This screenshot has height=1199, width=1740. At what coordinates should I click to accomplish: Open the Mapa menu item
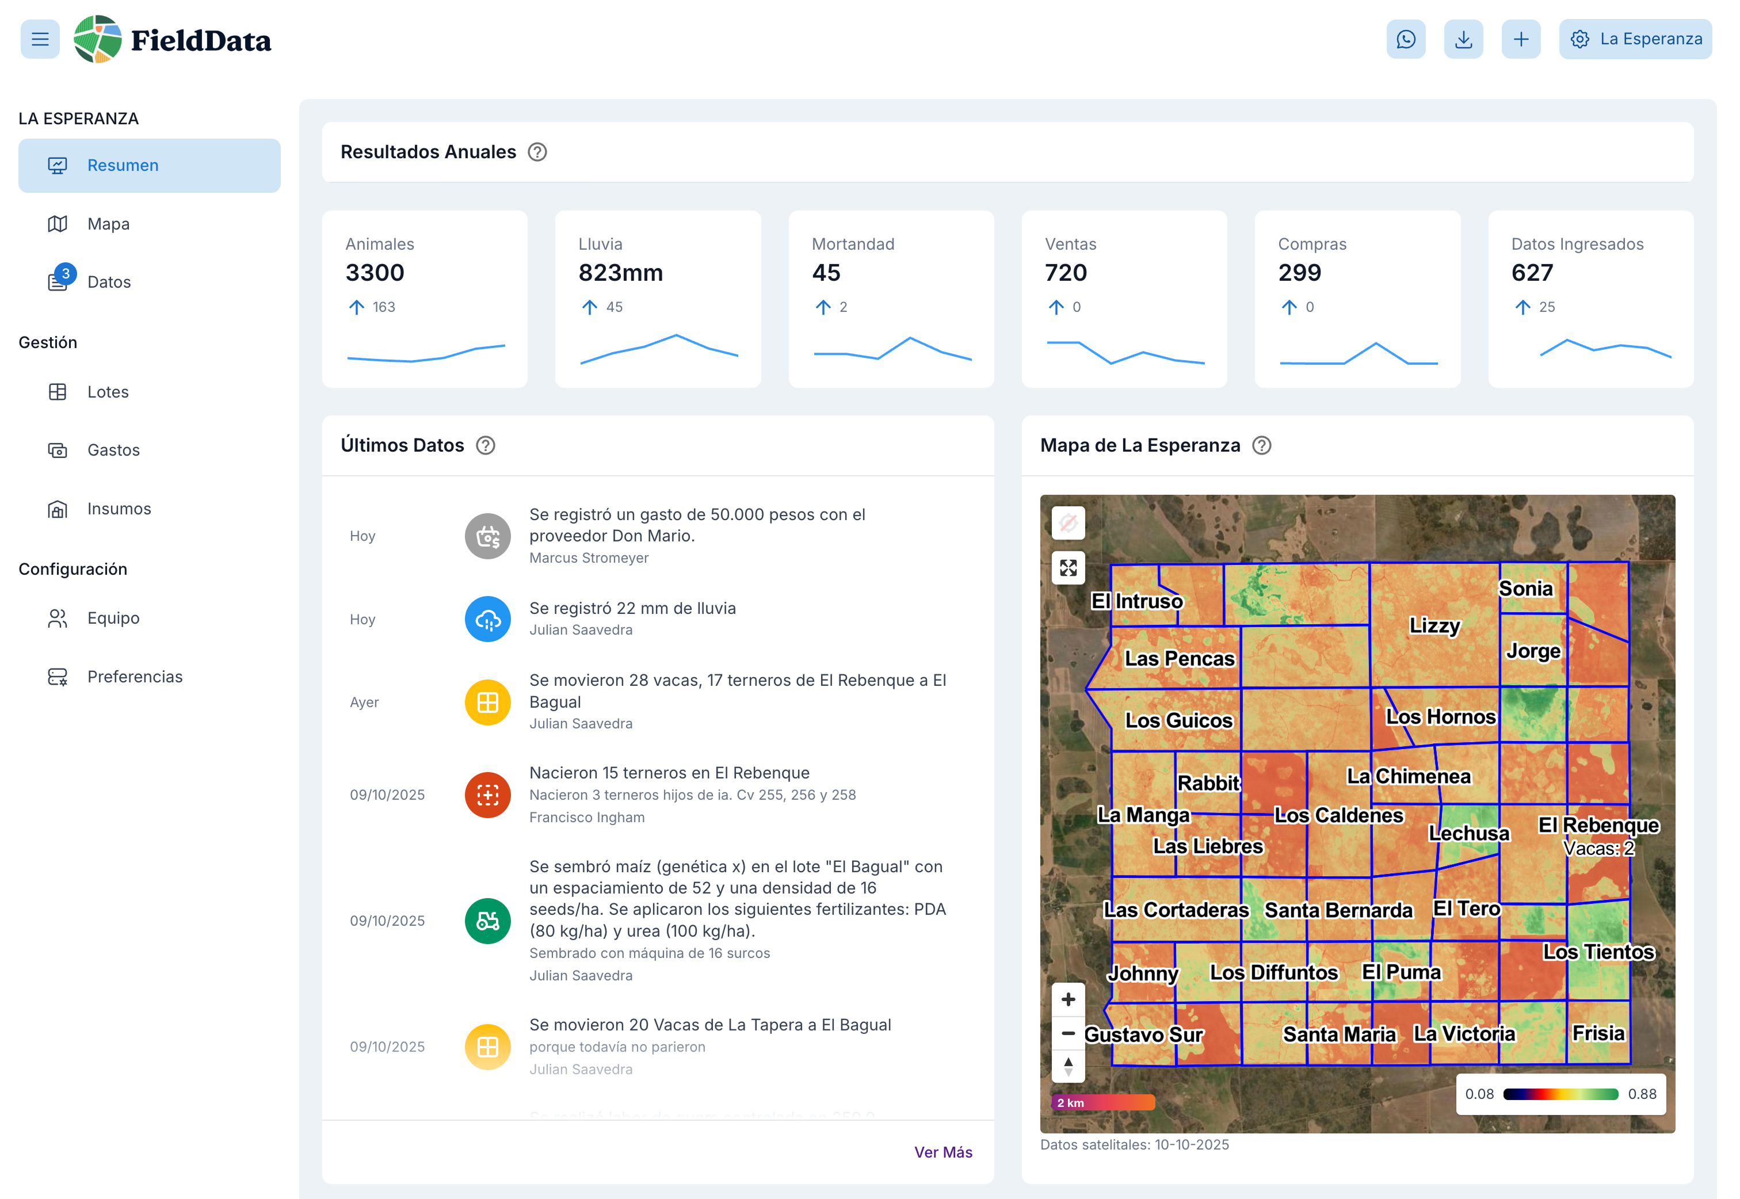click(x=108, y=224)
